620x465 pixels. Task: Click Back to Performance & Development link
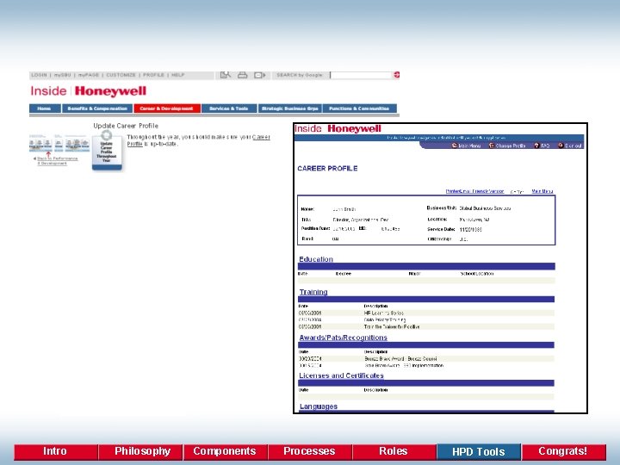[56, 161]
